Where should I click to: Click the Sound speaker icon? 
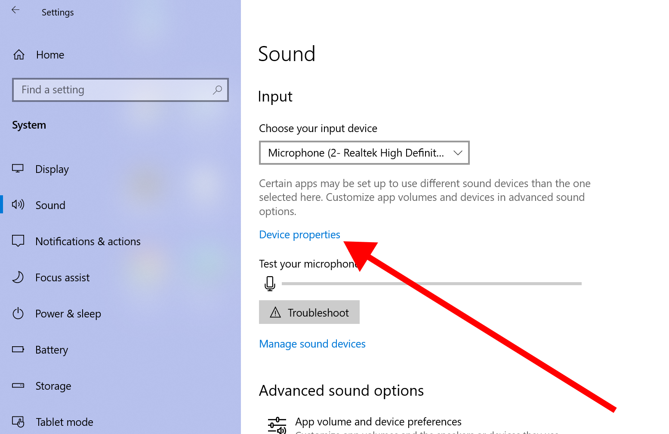(x=18, y=205)
